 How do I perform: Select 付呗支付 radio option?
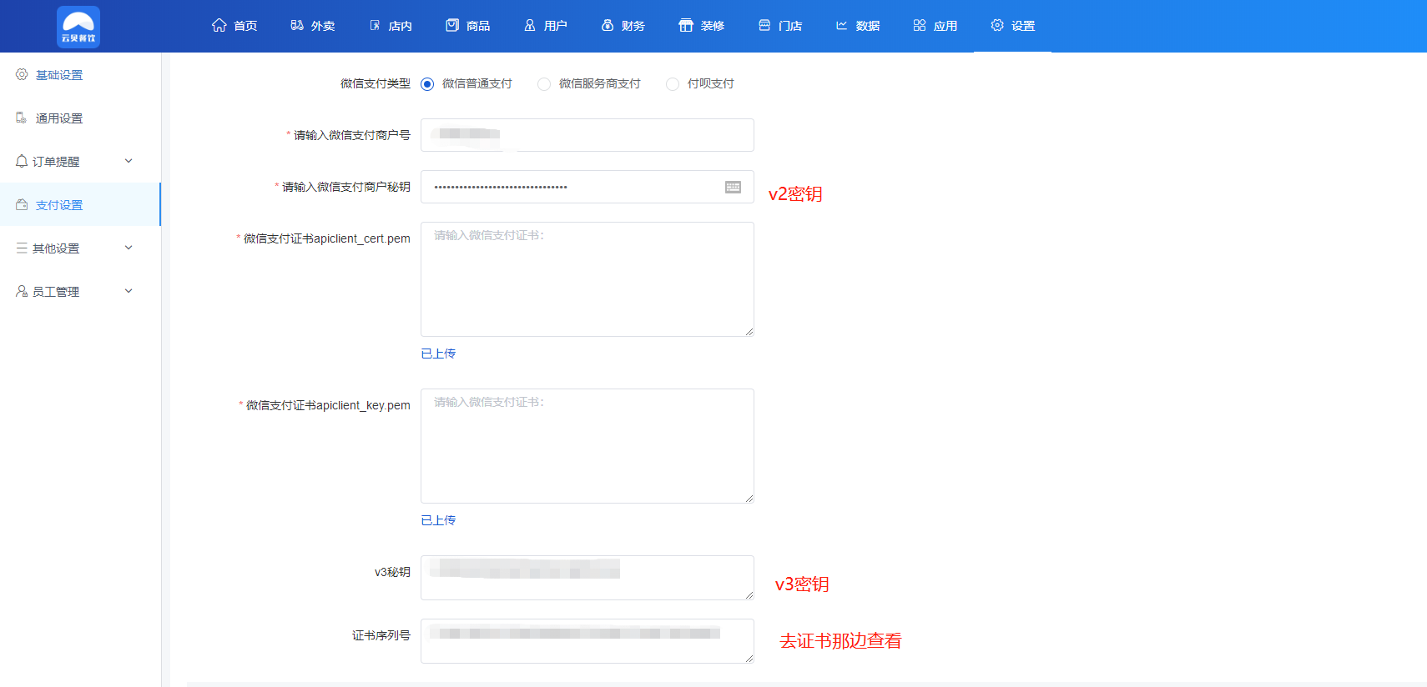pyautogui.click(x=673, y=83)
